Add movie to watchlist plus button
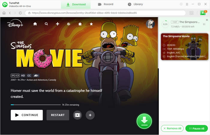The height and width of the screenshot is (135, 210). pyautogui.click(x=90, y=115)
